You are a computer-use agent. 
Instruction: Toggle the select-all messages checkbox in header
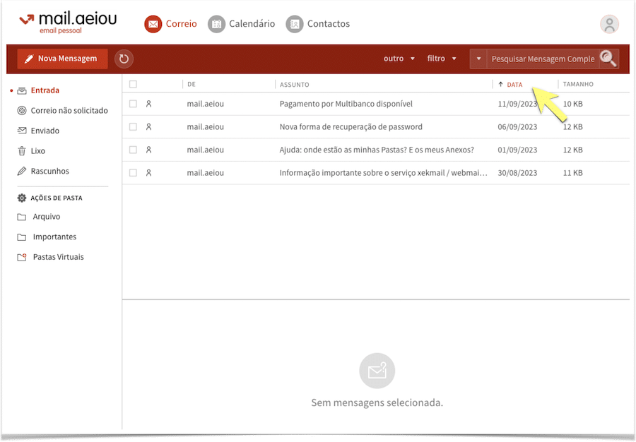[133, 85]
